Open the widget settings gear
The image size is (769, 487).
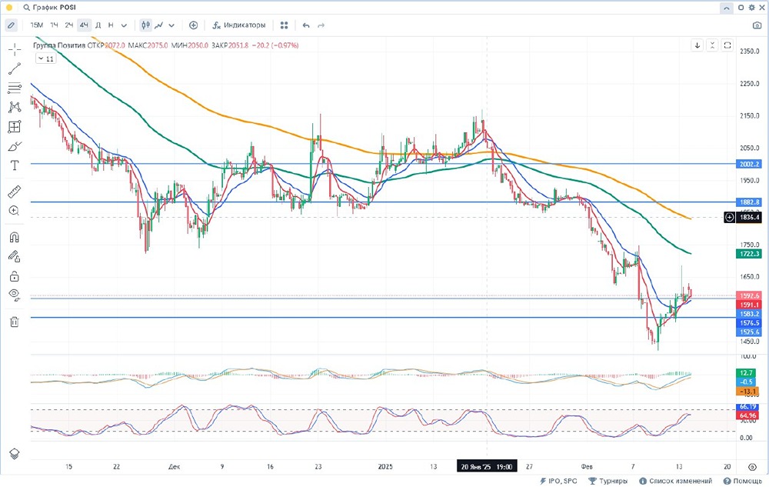click(751, 8)
